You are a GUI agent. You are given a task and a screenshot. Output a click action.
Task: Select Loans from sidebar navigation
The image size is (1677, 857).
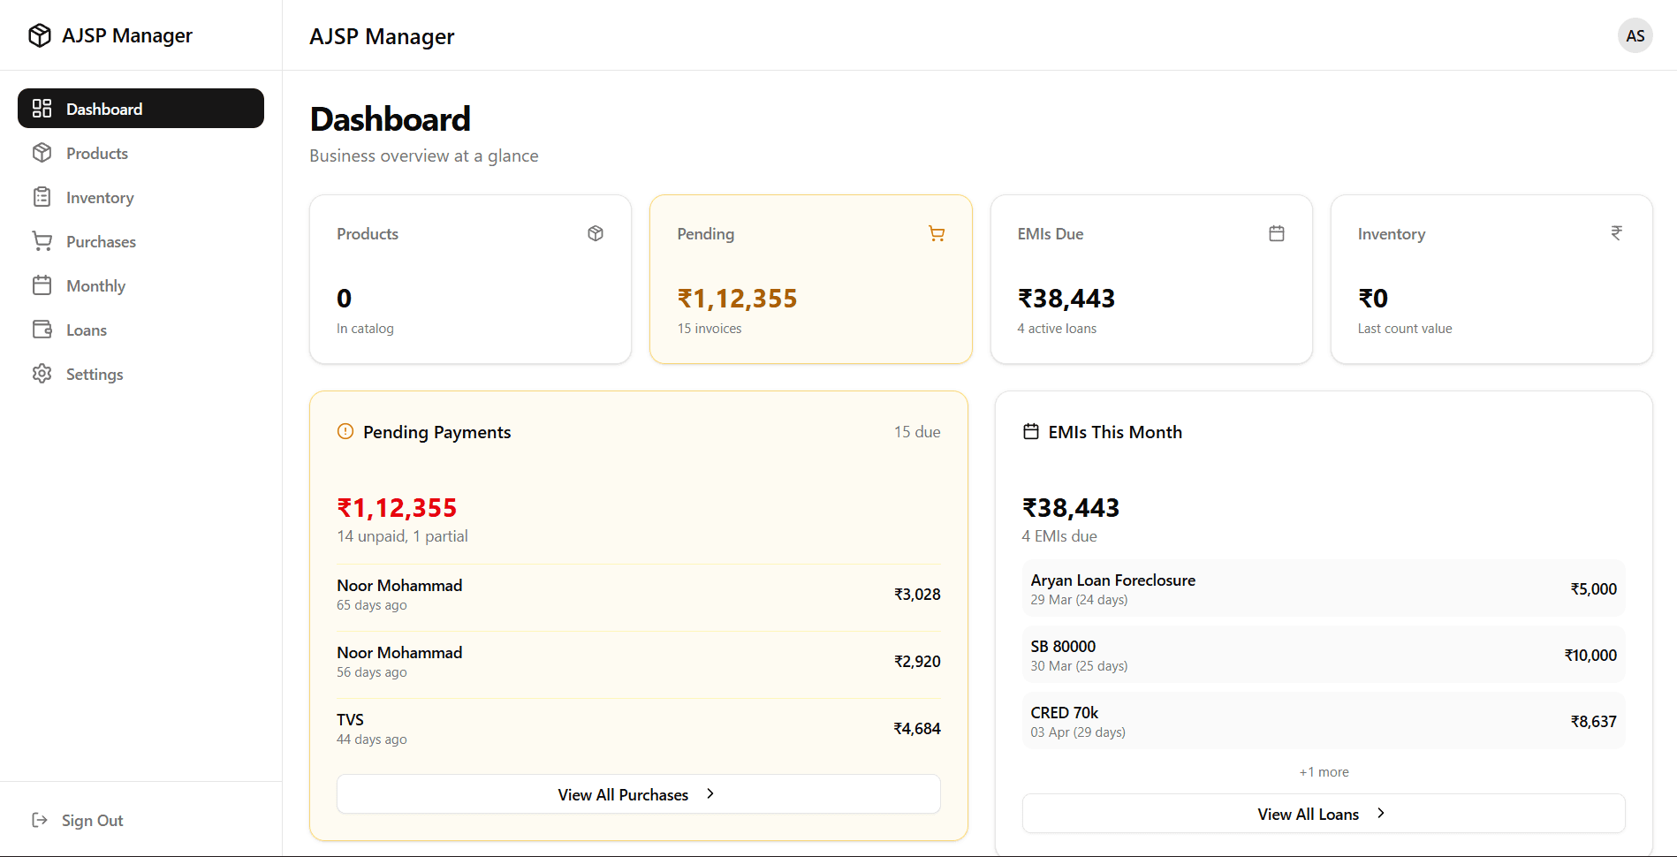point(87,330)
